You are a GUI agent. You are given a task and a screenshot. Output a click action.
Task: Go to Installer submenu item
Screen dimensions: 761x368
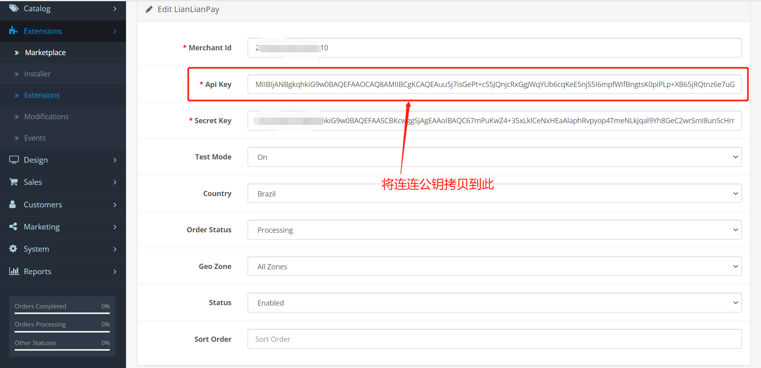(x=63, y=74)
